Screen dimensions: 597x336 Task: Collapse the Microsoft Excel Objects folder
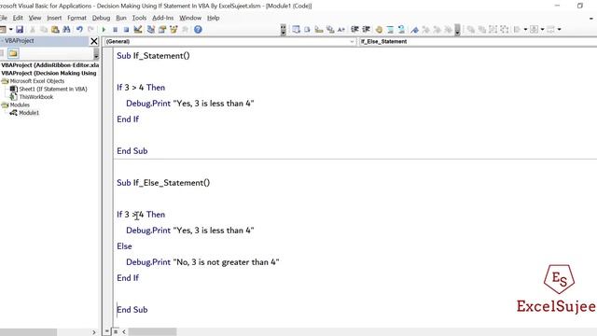[x=5, y=81]
